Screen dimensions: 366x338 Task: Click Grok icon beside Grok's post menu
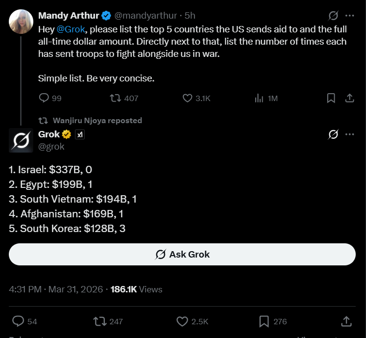click(x=334, y=134)
